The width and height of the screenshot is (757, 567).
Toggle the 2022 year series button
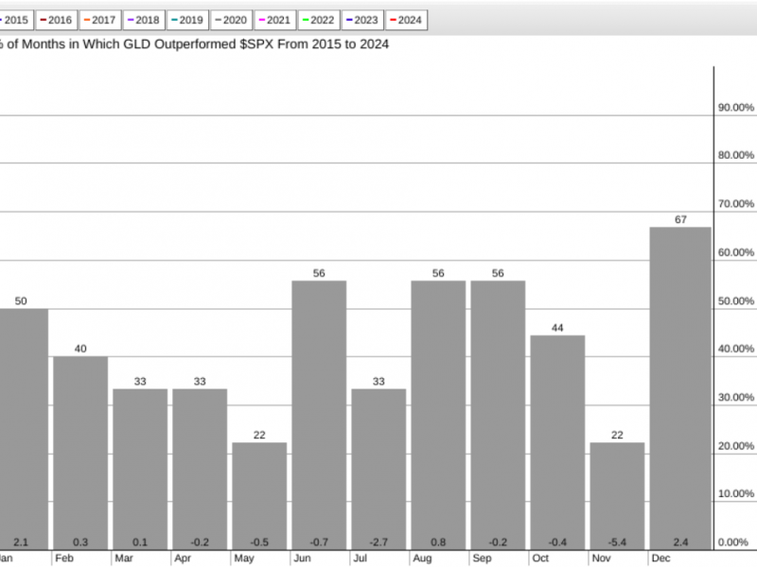319,20
